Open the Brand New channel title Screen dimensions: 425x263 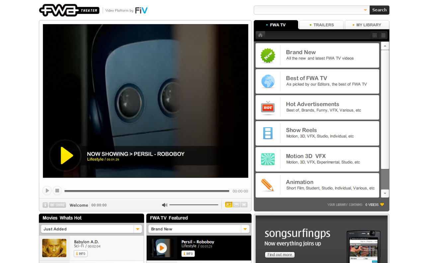301,52
